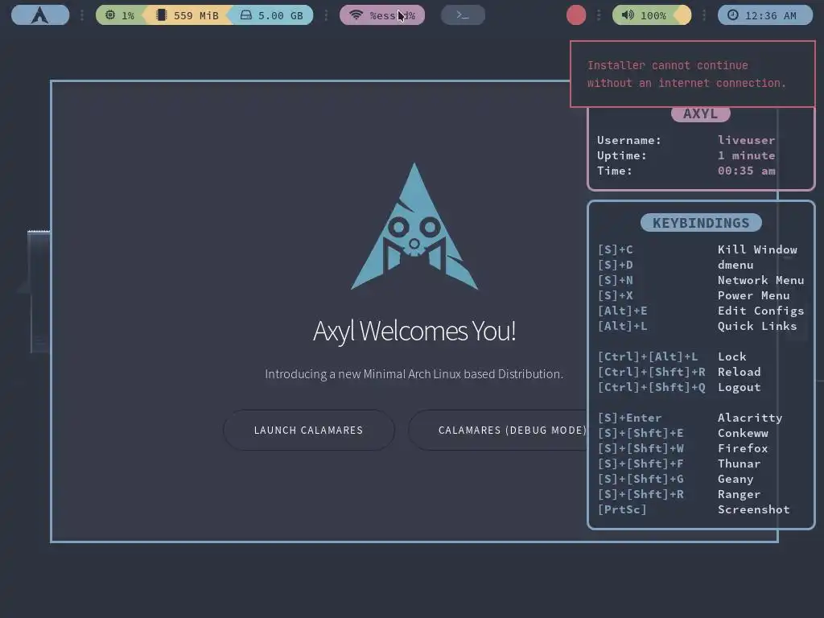Click the '[S]+Enter' key label
Screen dimensions: 824x618
629,418
